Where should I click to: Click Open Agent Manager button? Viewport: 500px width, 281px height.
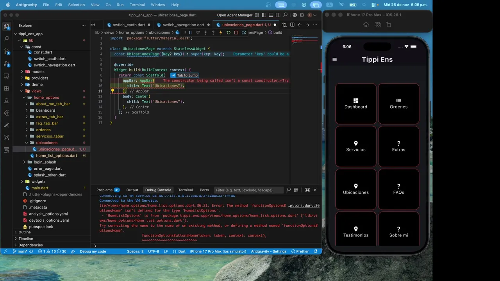click(235, 15)
